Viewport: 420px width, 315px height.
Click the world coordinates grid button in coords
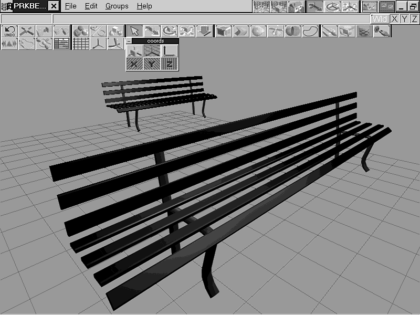click(152, 50)
